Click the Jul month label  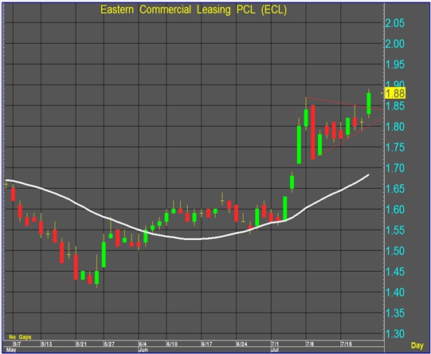click(x=275, y=350)
